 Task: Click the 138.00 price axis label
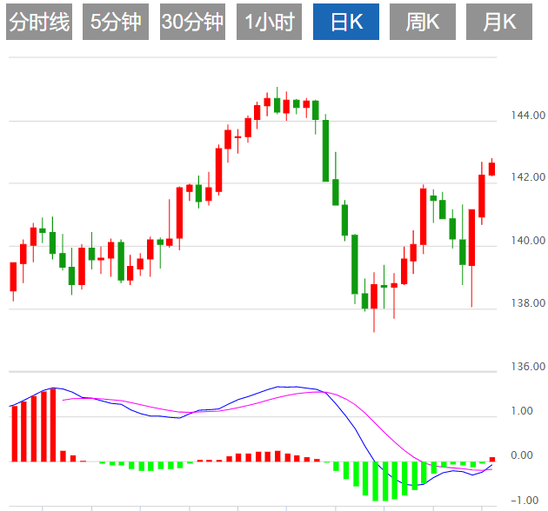(528, 302)
